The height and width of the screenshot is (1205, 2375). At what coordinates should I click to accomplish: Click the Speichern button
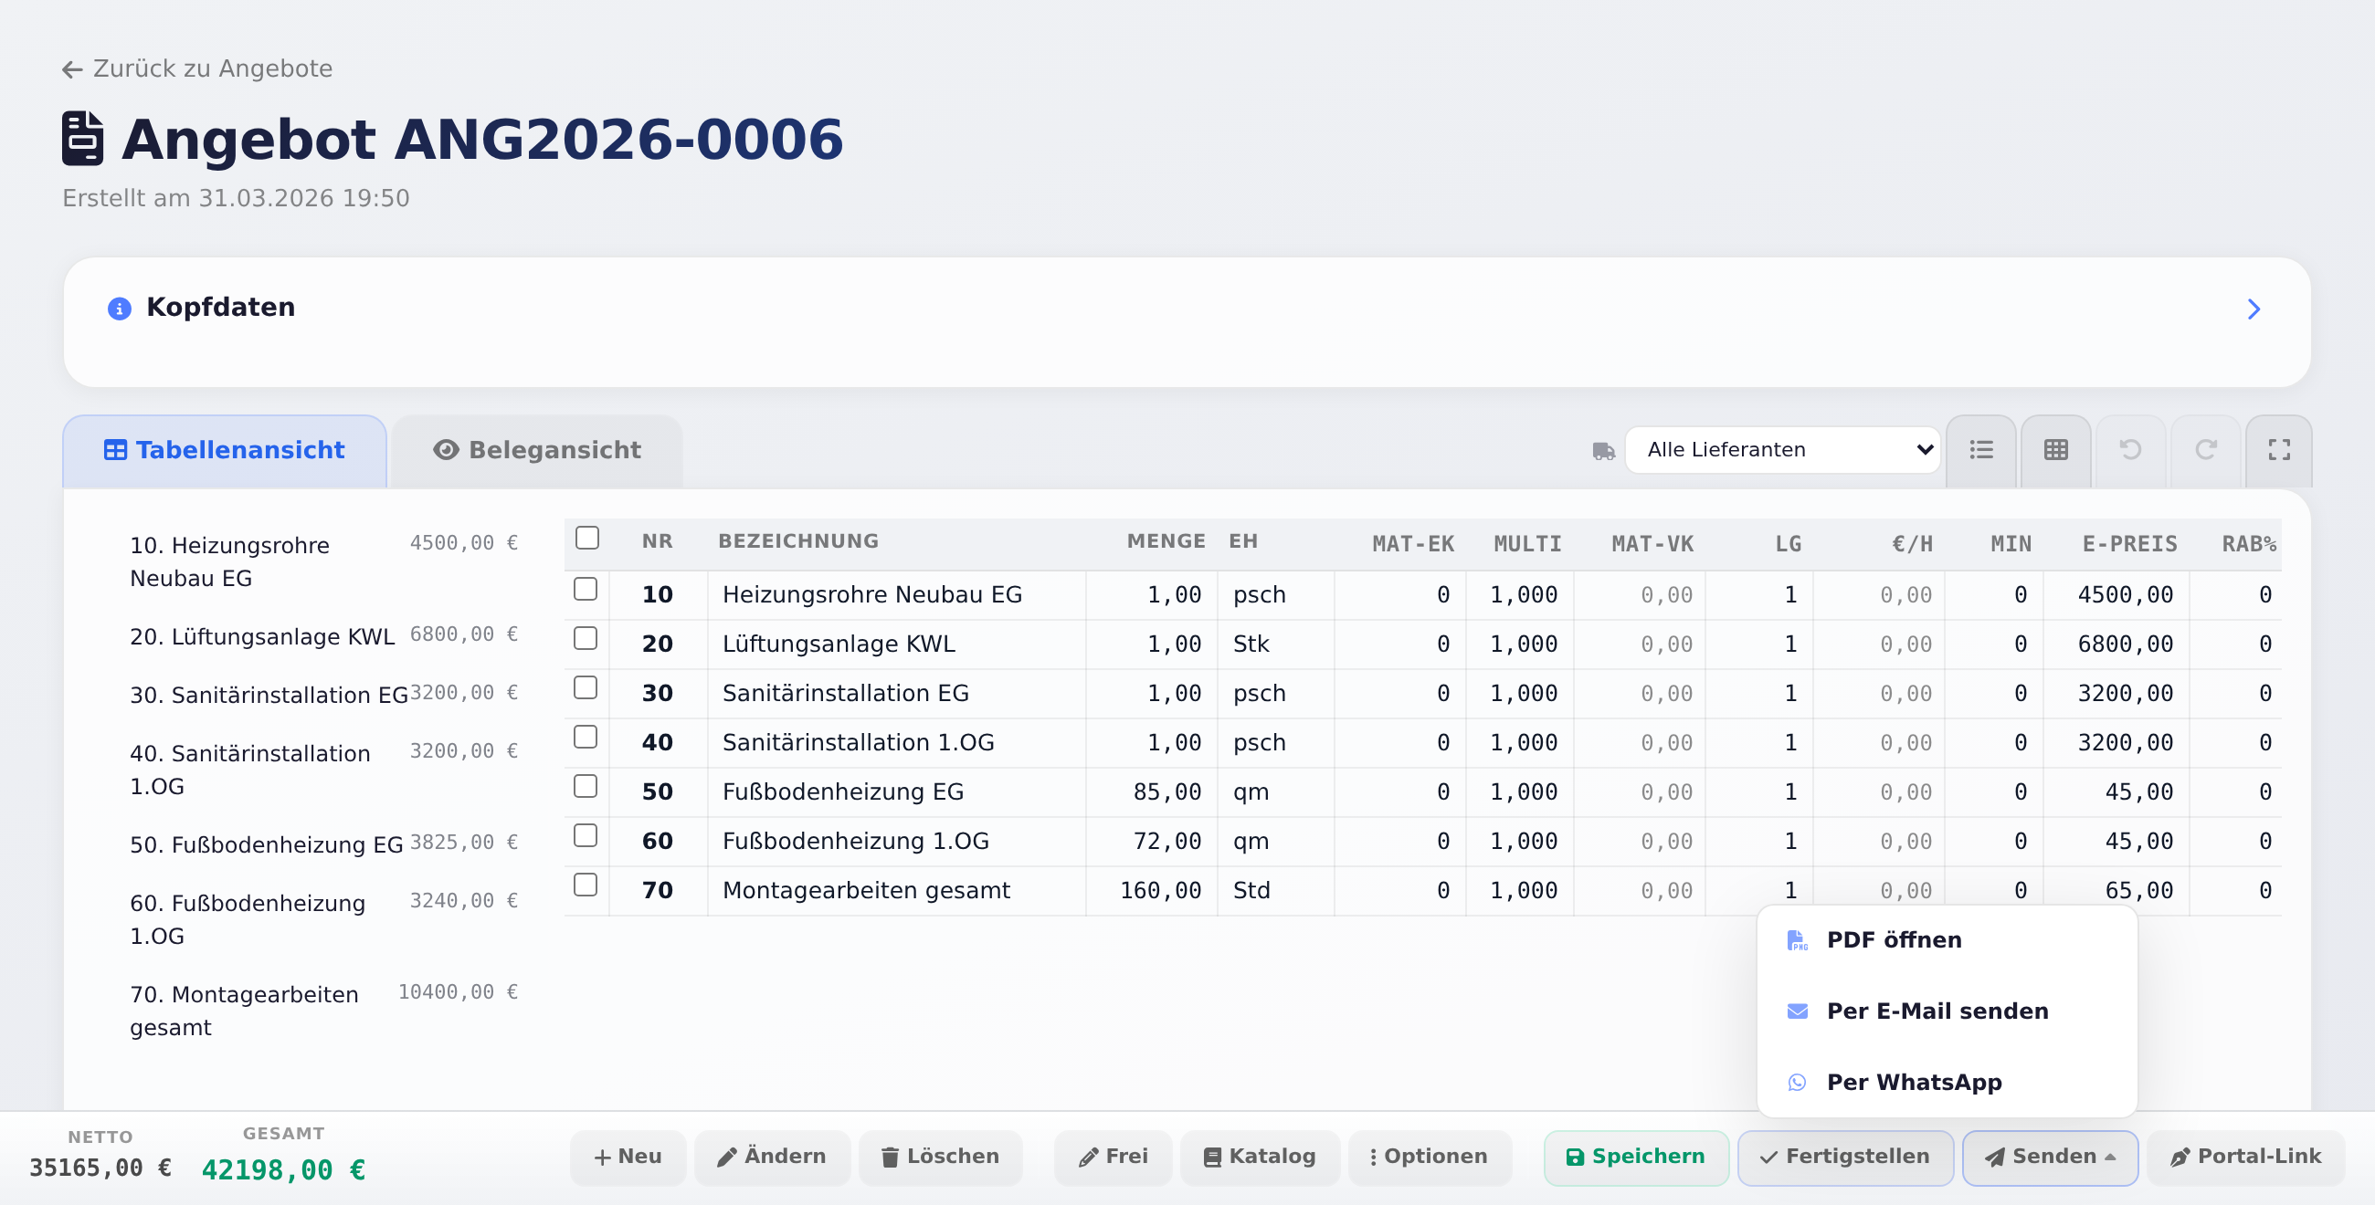pos(1636,1158)
